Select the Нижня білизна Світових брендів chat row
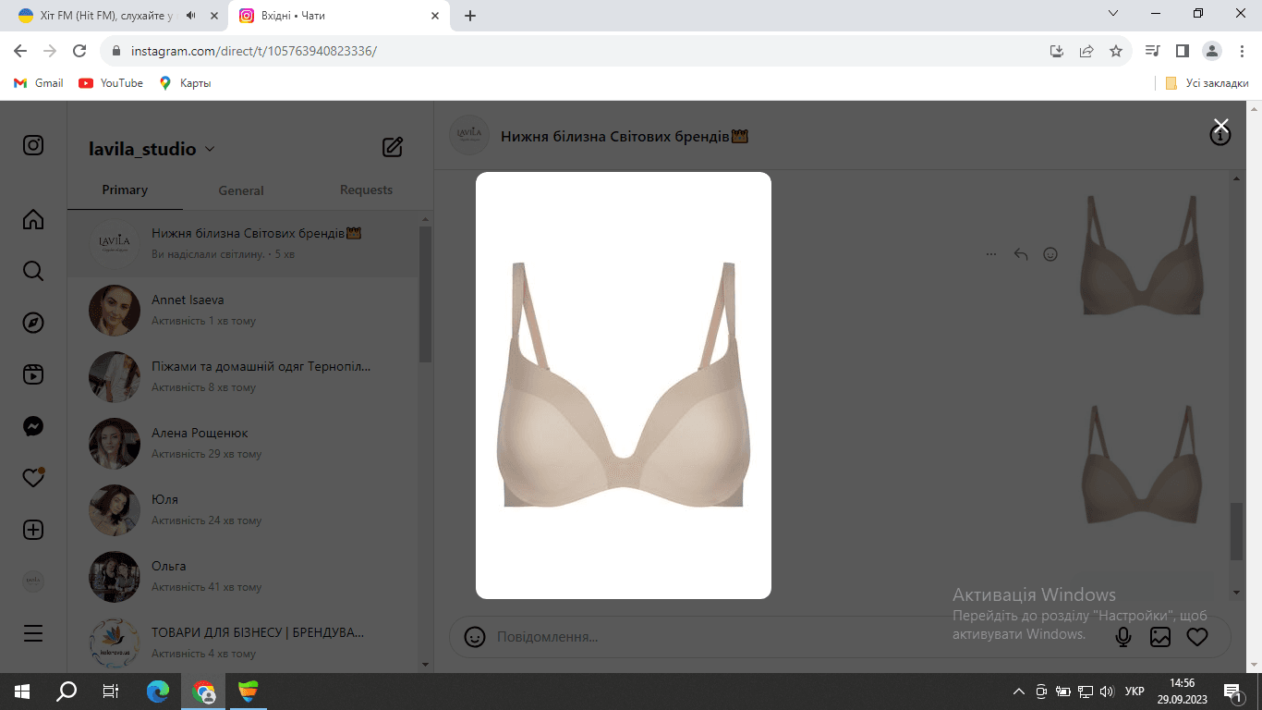This screenshot has width=1262, height=710. pos(243,243)
